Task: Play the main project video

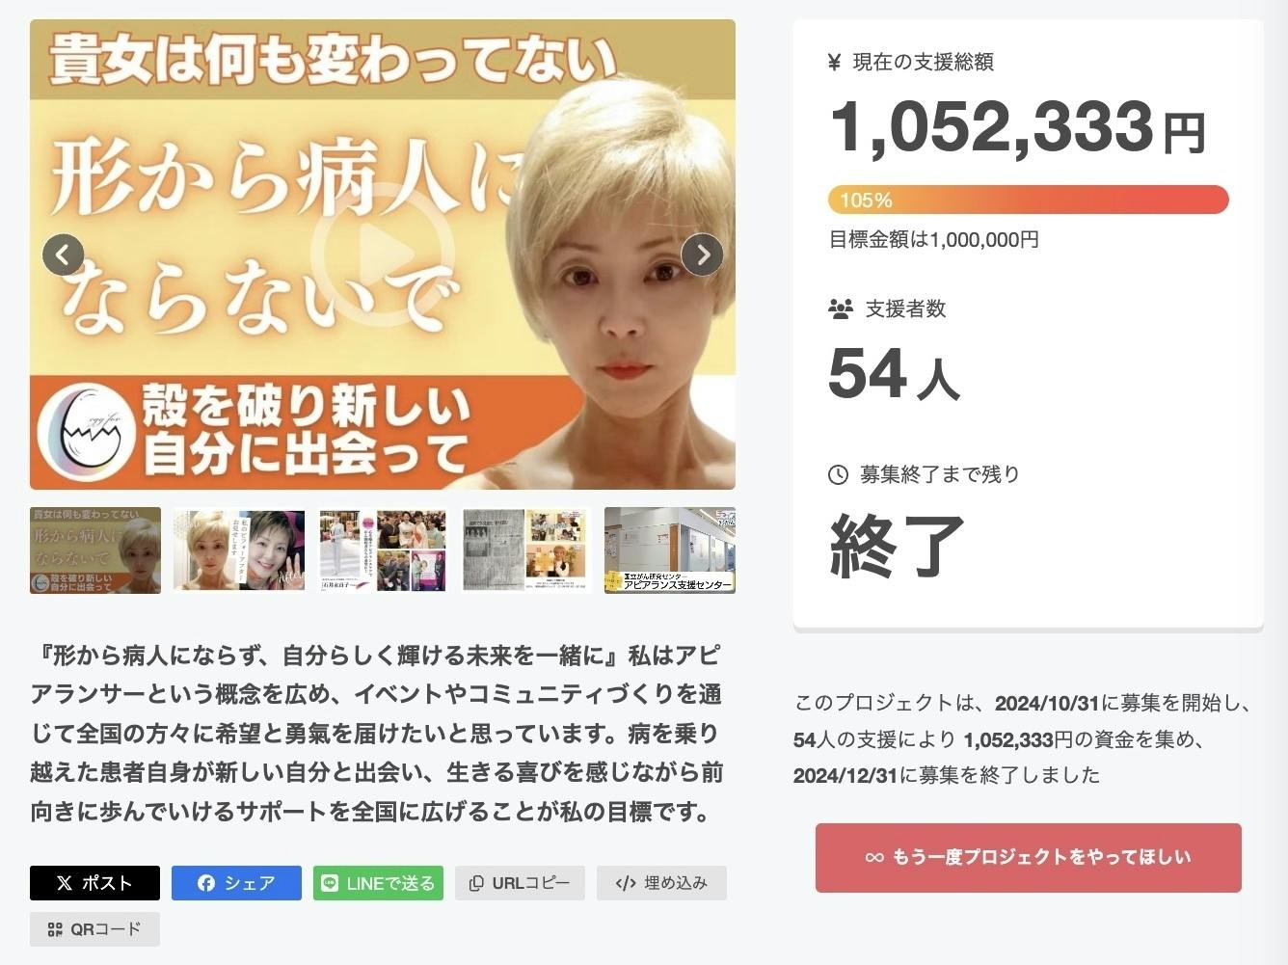Action: [x=382, y=255]
